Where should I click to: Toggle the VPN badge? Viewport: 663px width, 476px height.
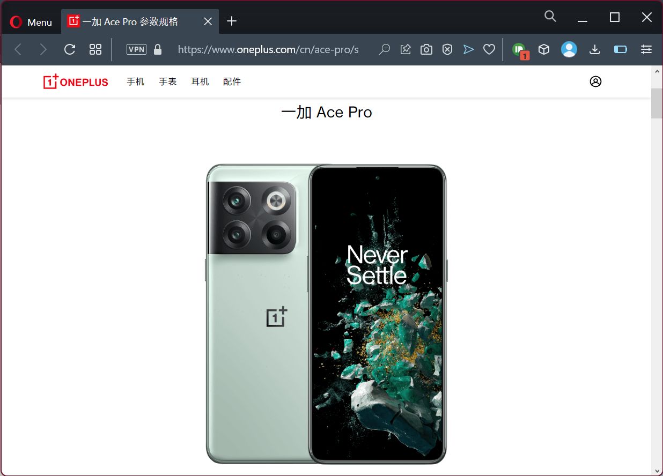[136, 49]
